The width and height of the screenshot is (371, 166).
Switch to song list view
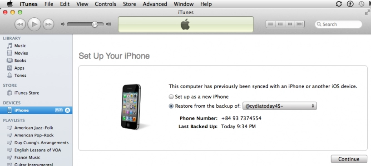click(271, 24)
